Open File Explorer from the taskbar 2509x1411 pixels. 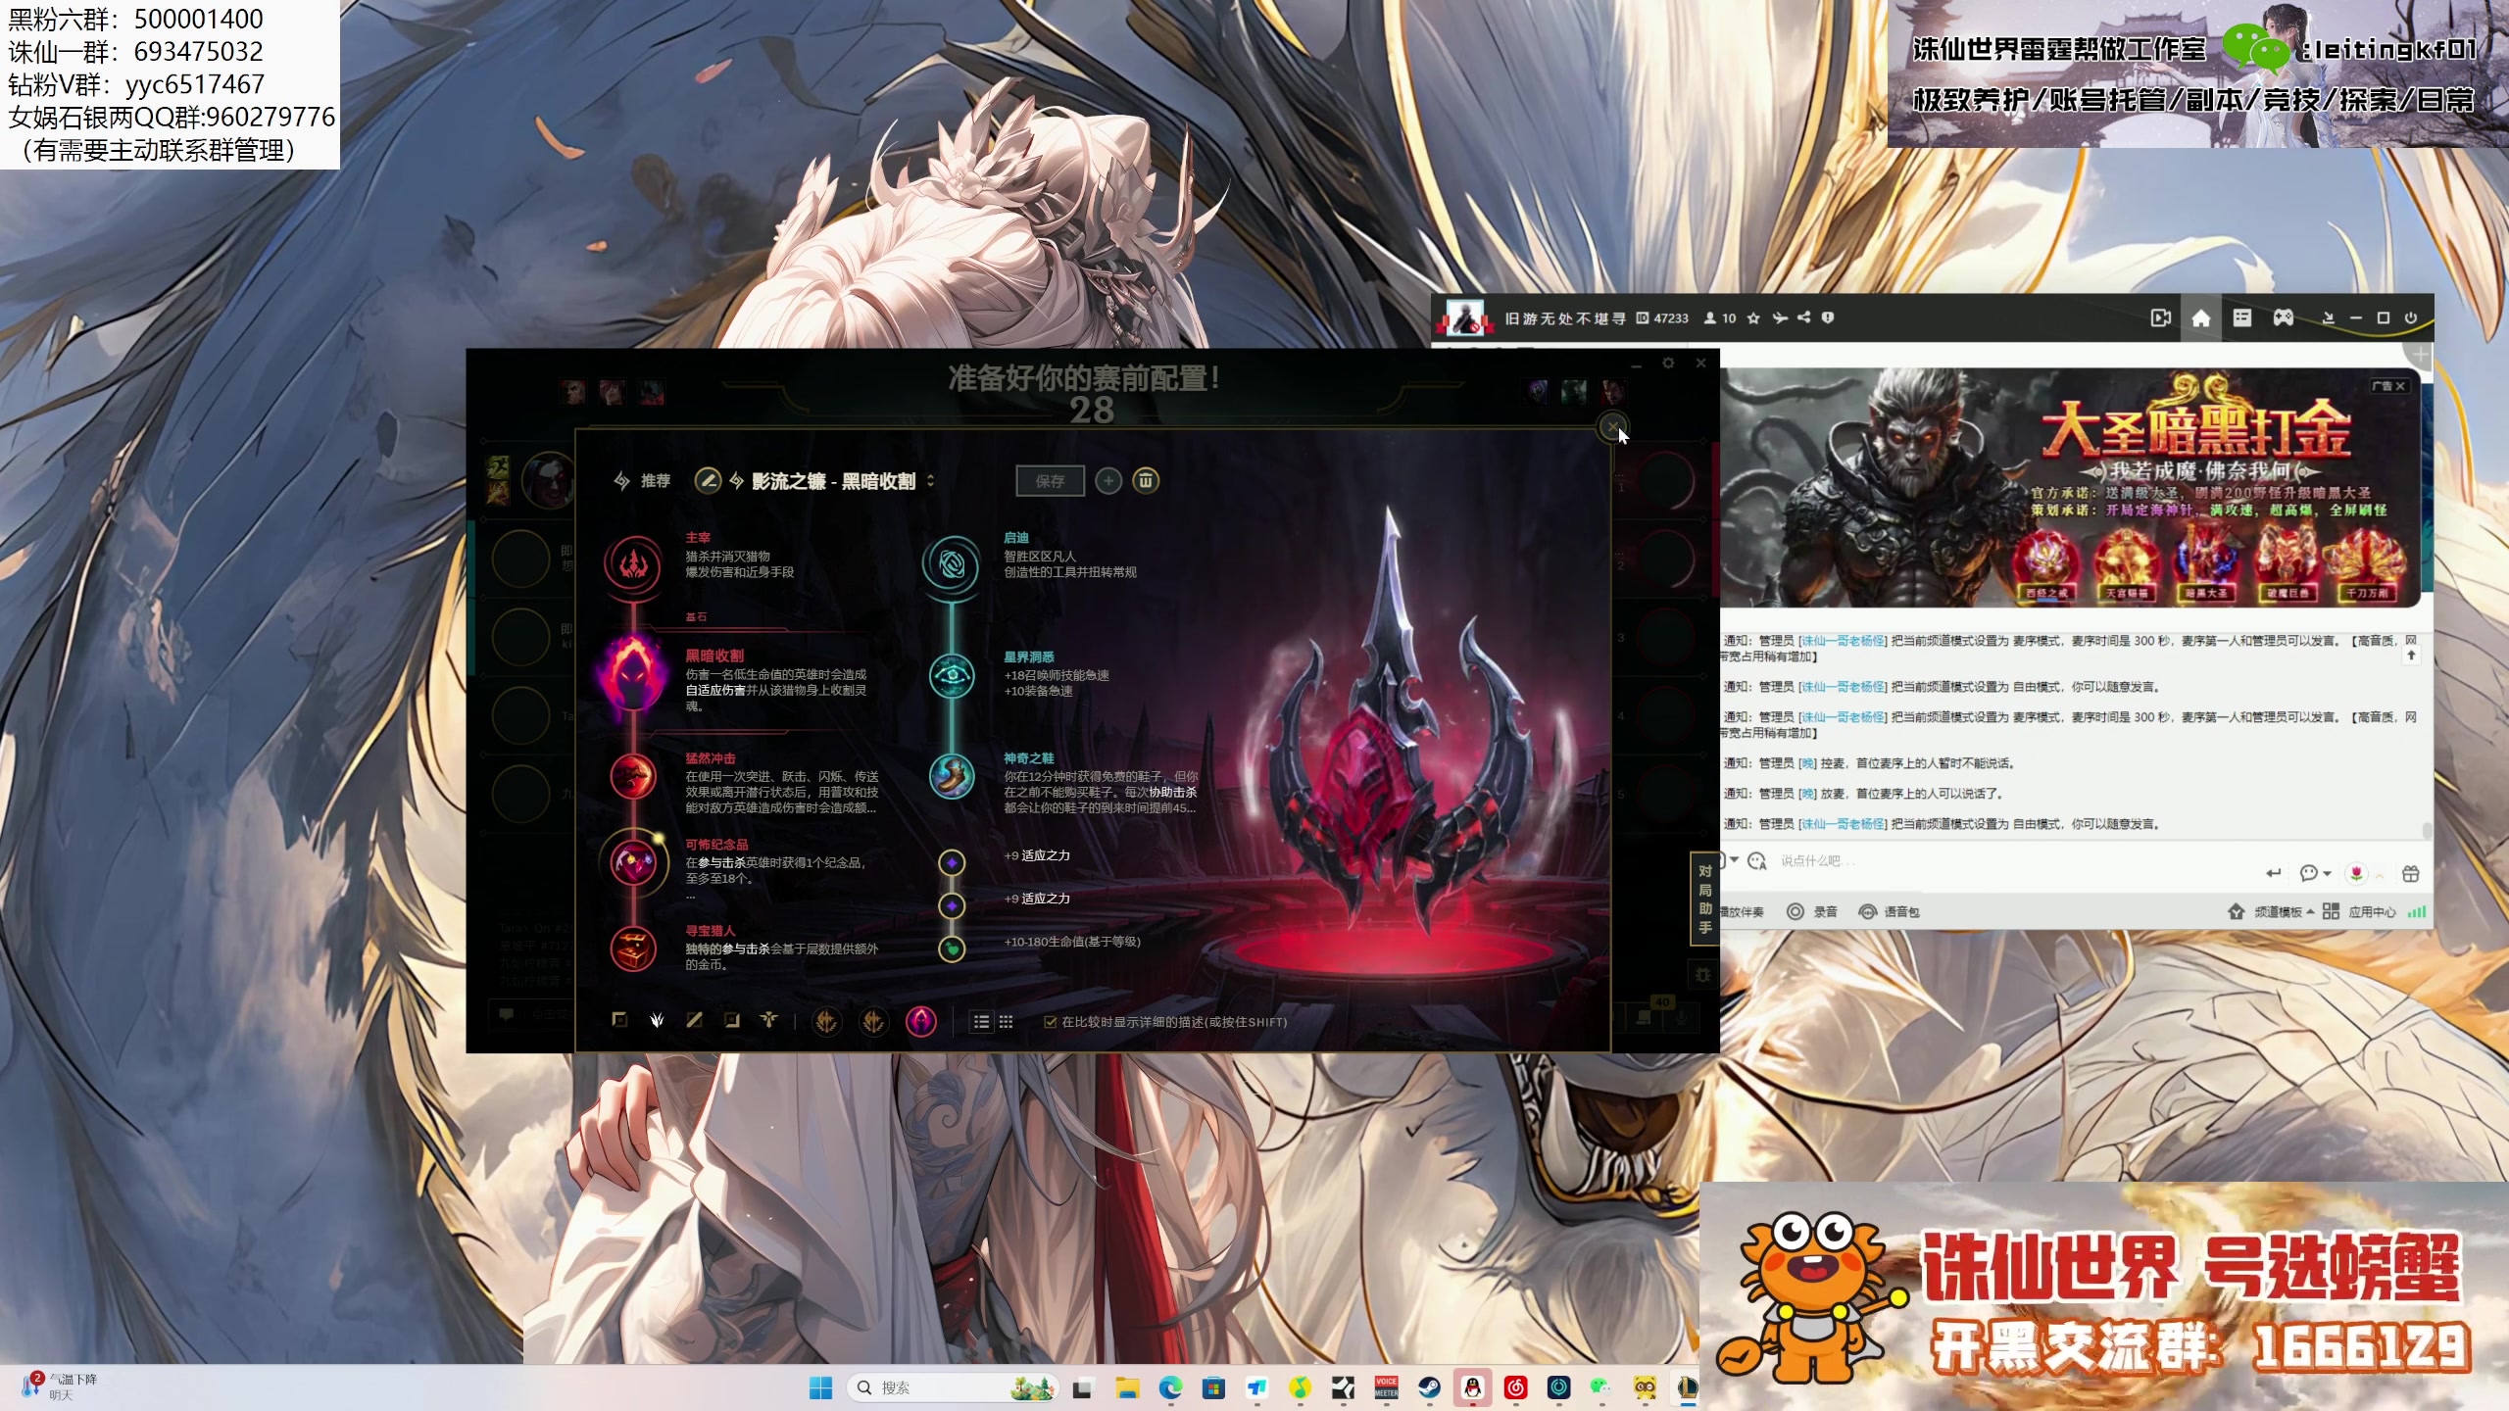(x=1127, y=1387)
